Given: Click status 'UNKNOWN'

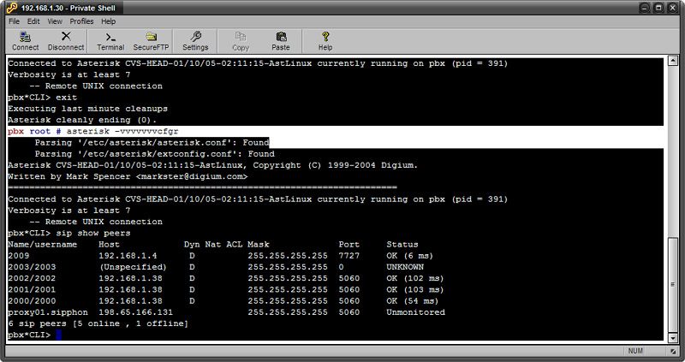Looking at the screenshot, I should coord(405,267).
